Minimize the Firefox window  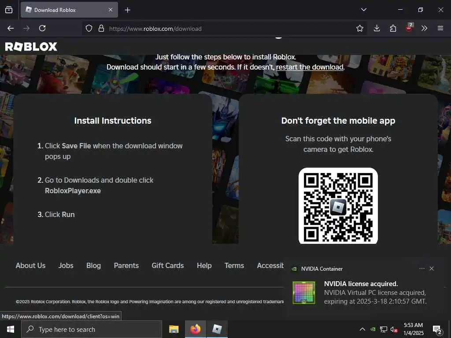pos(400,10)
